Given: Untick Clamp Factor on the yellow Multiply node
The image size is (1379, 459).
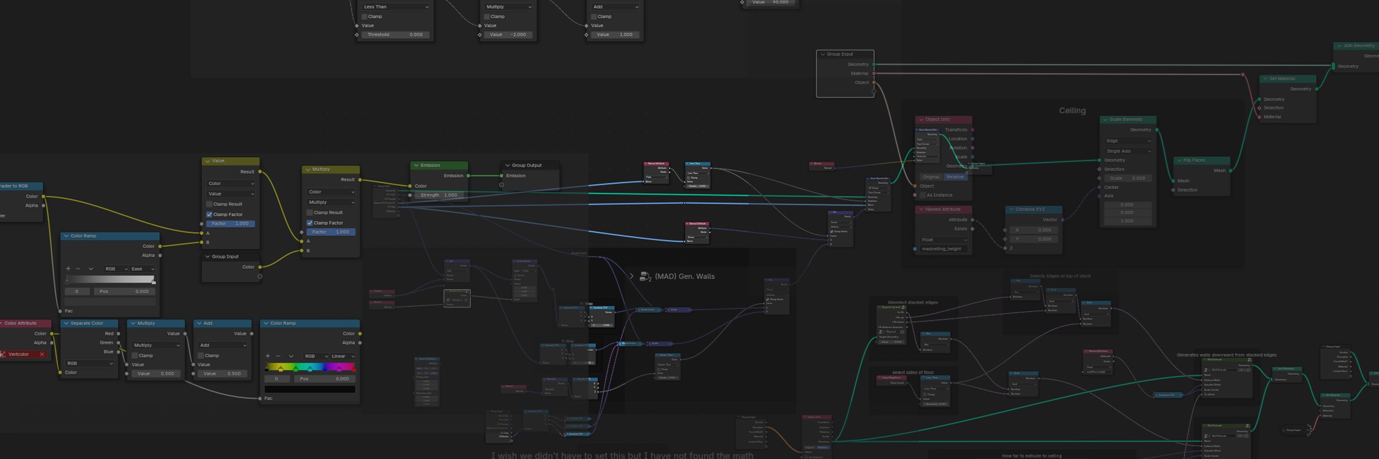Looking at the screenshot, I should pos(309,223).
